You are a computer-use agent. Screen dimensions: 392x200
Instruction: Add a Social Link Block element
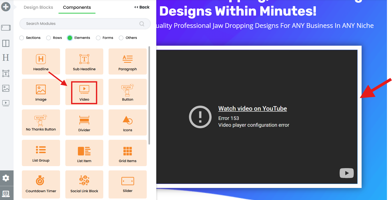(x=84, y=184)
